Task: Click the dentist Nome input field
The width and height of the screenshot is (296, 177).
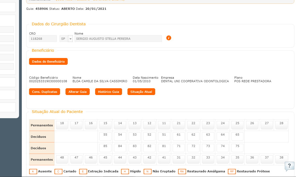Action: (118, 39)
